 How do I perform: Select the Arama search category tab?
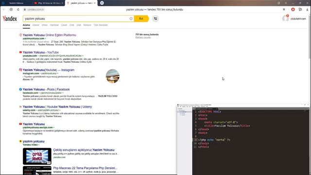coord(26,25)
